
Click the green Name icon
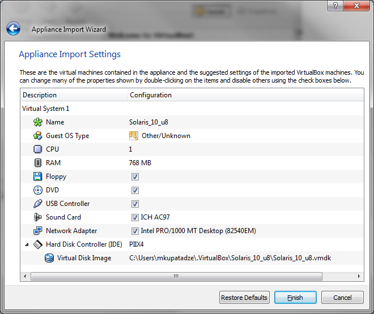[x=38, y=122]
